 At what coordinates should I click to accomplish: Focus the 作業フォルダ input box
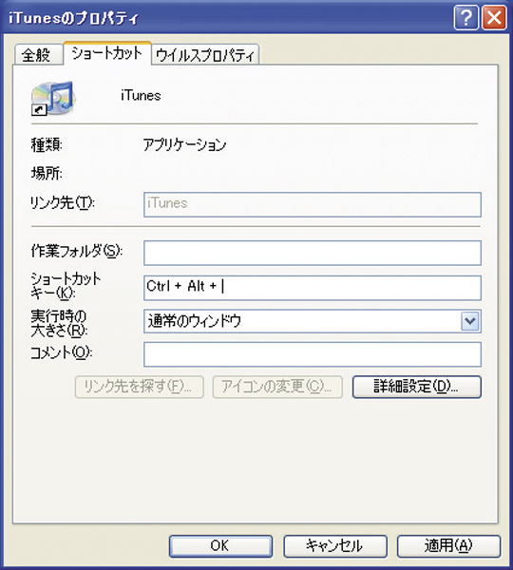[313, 253]
